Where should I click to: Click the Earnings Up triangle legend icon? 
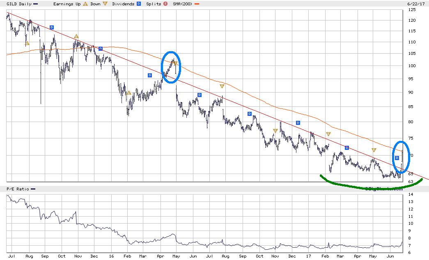tap(85, 4)
